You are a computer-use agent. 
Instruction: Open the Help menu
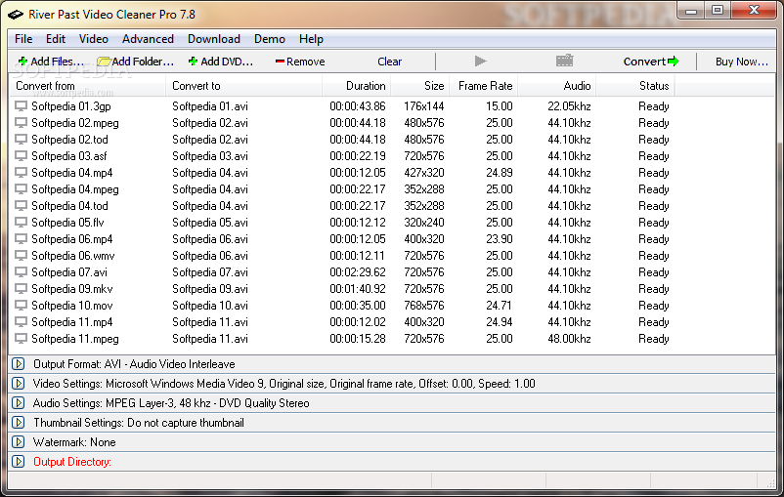tap(311, 39)
